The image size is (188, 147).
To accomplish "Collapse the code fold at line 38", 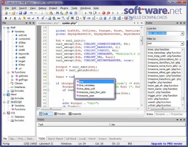I will (x=48, y=90).
